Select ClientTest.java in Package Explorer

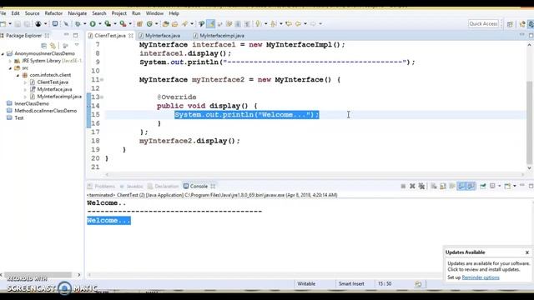[x=53, y=82]
